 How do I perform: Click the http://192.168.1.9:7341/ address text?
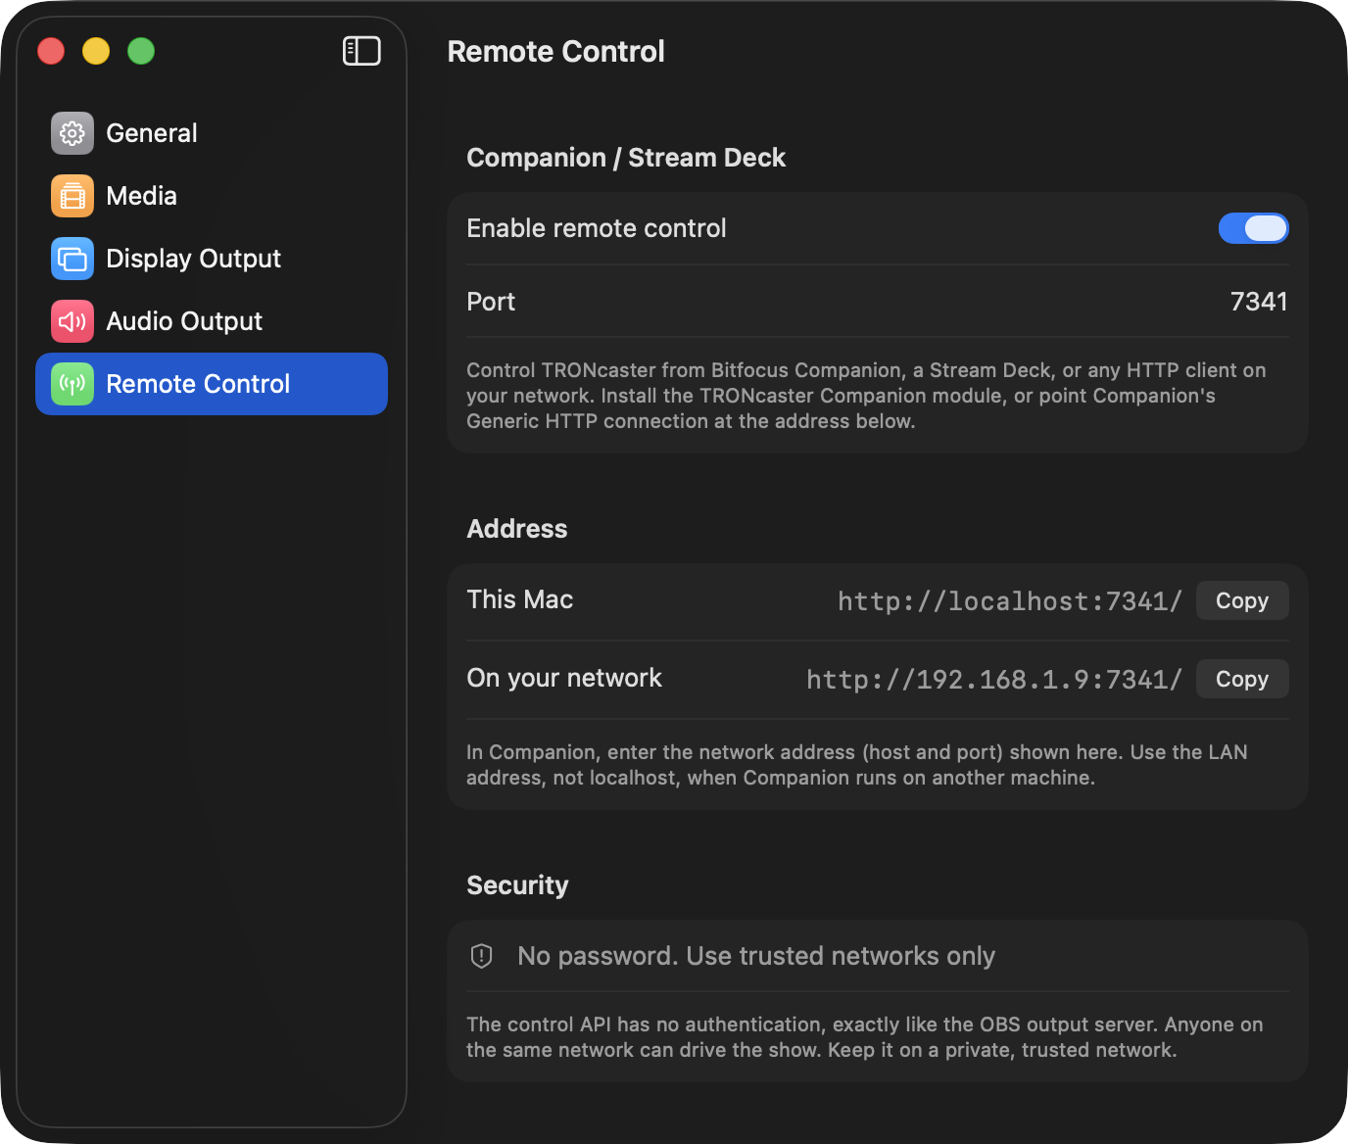click(994, 679)
